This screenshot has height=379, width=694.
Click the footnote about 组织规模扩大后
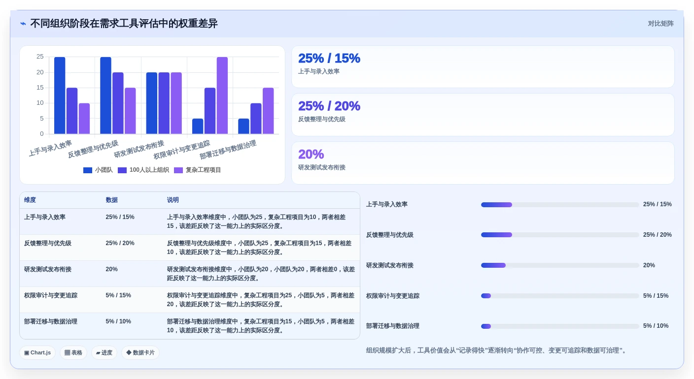(x=497, y=350)
